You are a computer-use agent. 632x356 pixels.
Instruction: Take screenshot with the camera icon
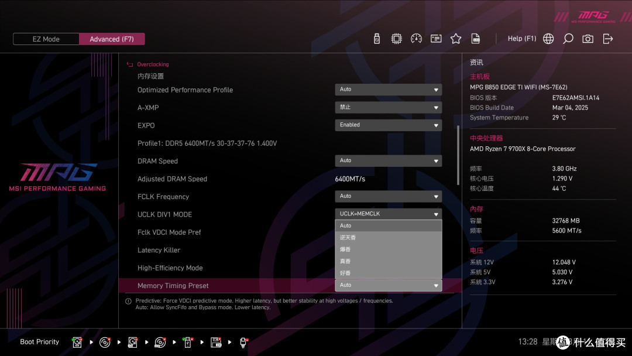click(588, 39)
